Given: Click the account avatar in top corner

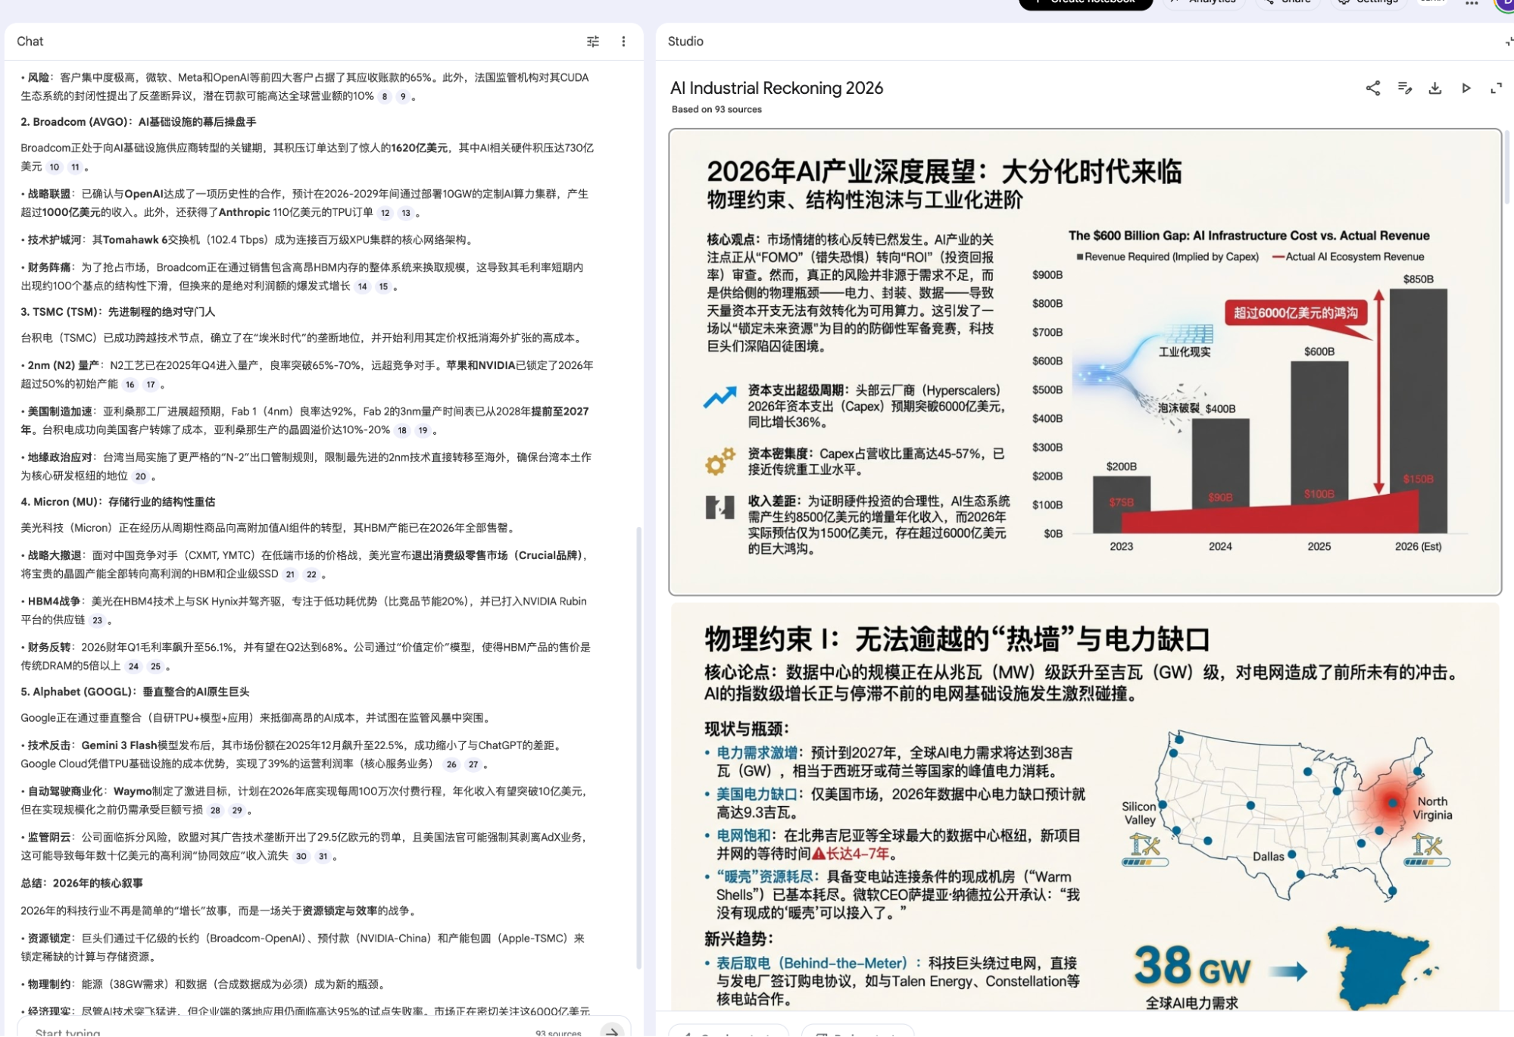Looking at the screenshot, I should pos(1504,3).
